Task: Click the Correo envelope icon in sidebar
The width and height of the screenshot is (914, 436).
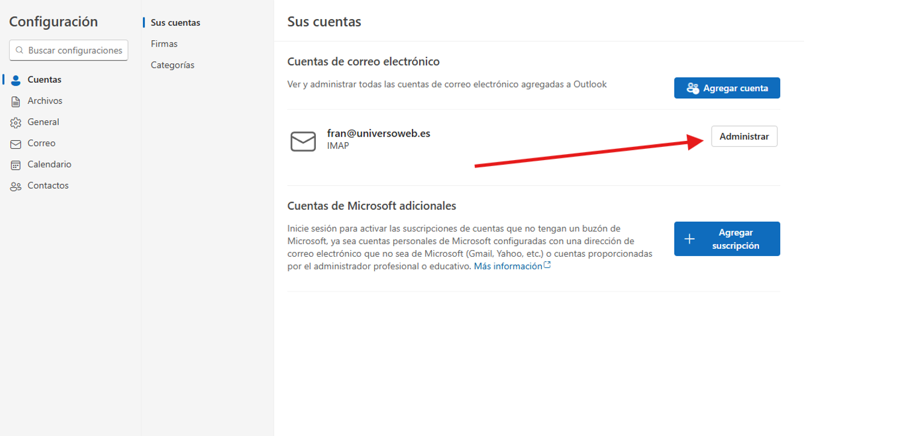Action: pos(16,144)
